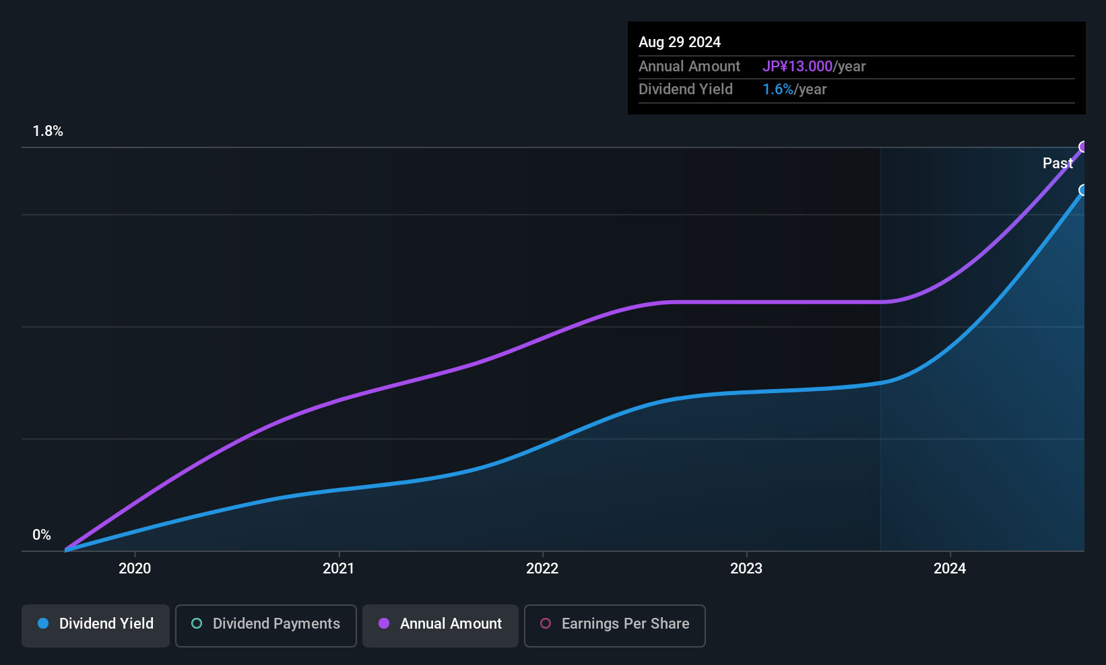1106x665 pixels.
Task: Select the 2021 x-axis label
Action: (338, 568)
